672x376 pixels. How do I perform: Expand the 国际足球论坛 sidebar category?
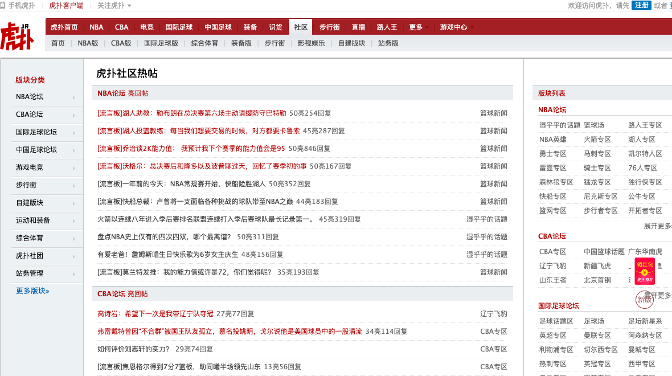point(46,132)
